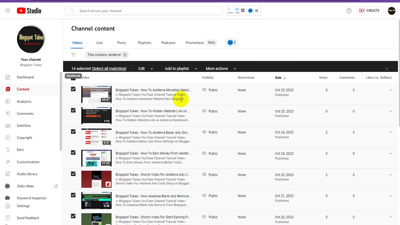
Task: Click the CREATE button
Action: click(x=369, y=11)
